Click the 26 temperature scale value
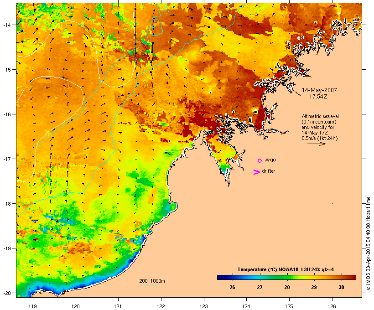Screen dimensions: 374x310 pos(232,287)
